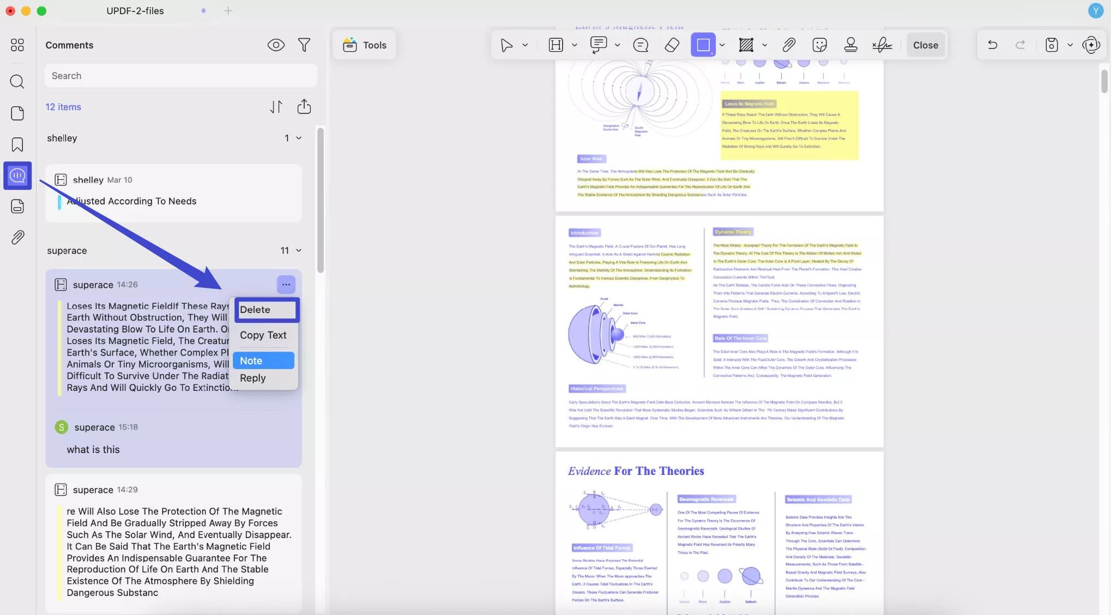The image size is (1111, 615).
Task: Focus the comments Search field
Action: [181, 76]
